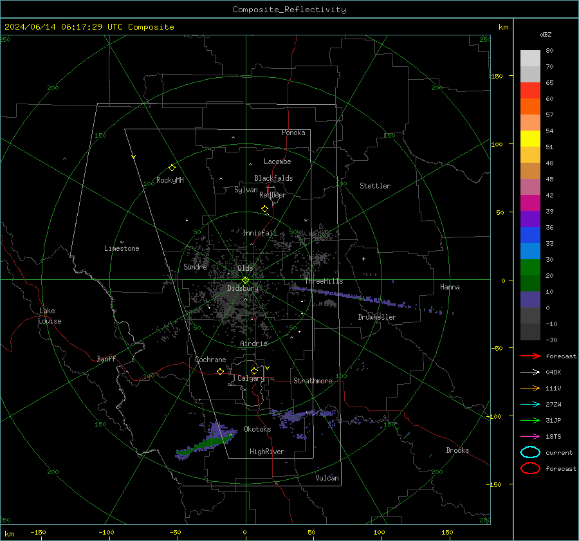
Task: Click the HighRiver label
Action: [x=267, y=452]
